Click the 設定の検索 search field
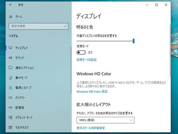Image resolution: width=178 pixels, height=134 pixels. [39, 26]
